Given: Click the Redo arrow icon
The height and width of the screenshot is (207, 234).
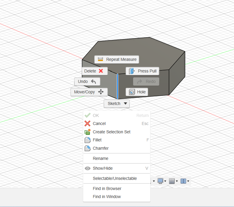Looking at the screenshot, I should click(x=140, y=81).
